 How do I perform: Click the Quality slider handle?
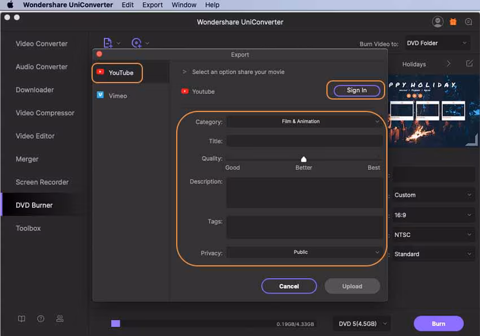point(303,159)
